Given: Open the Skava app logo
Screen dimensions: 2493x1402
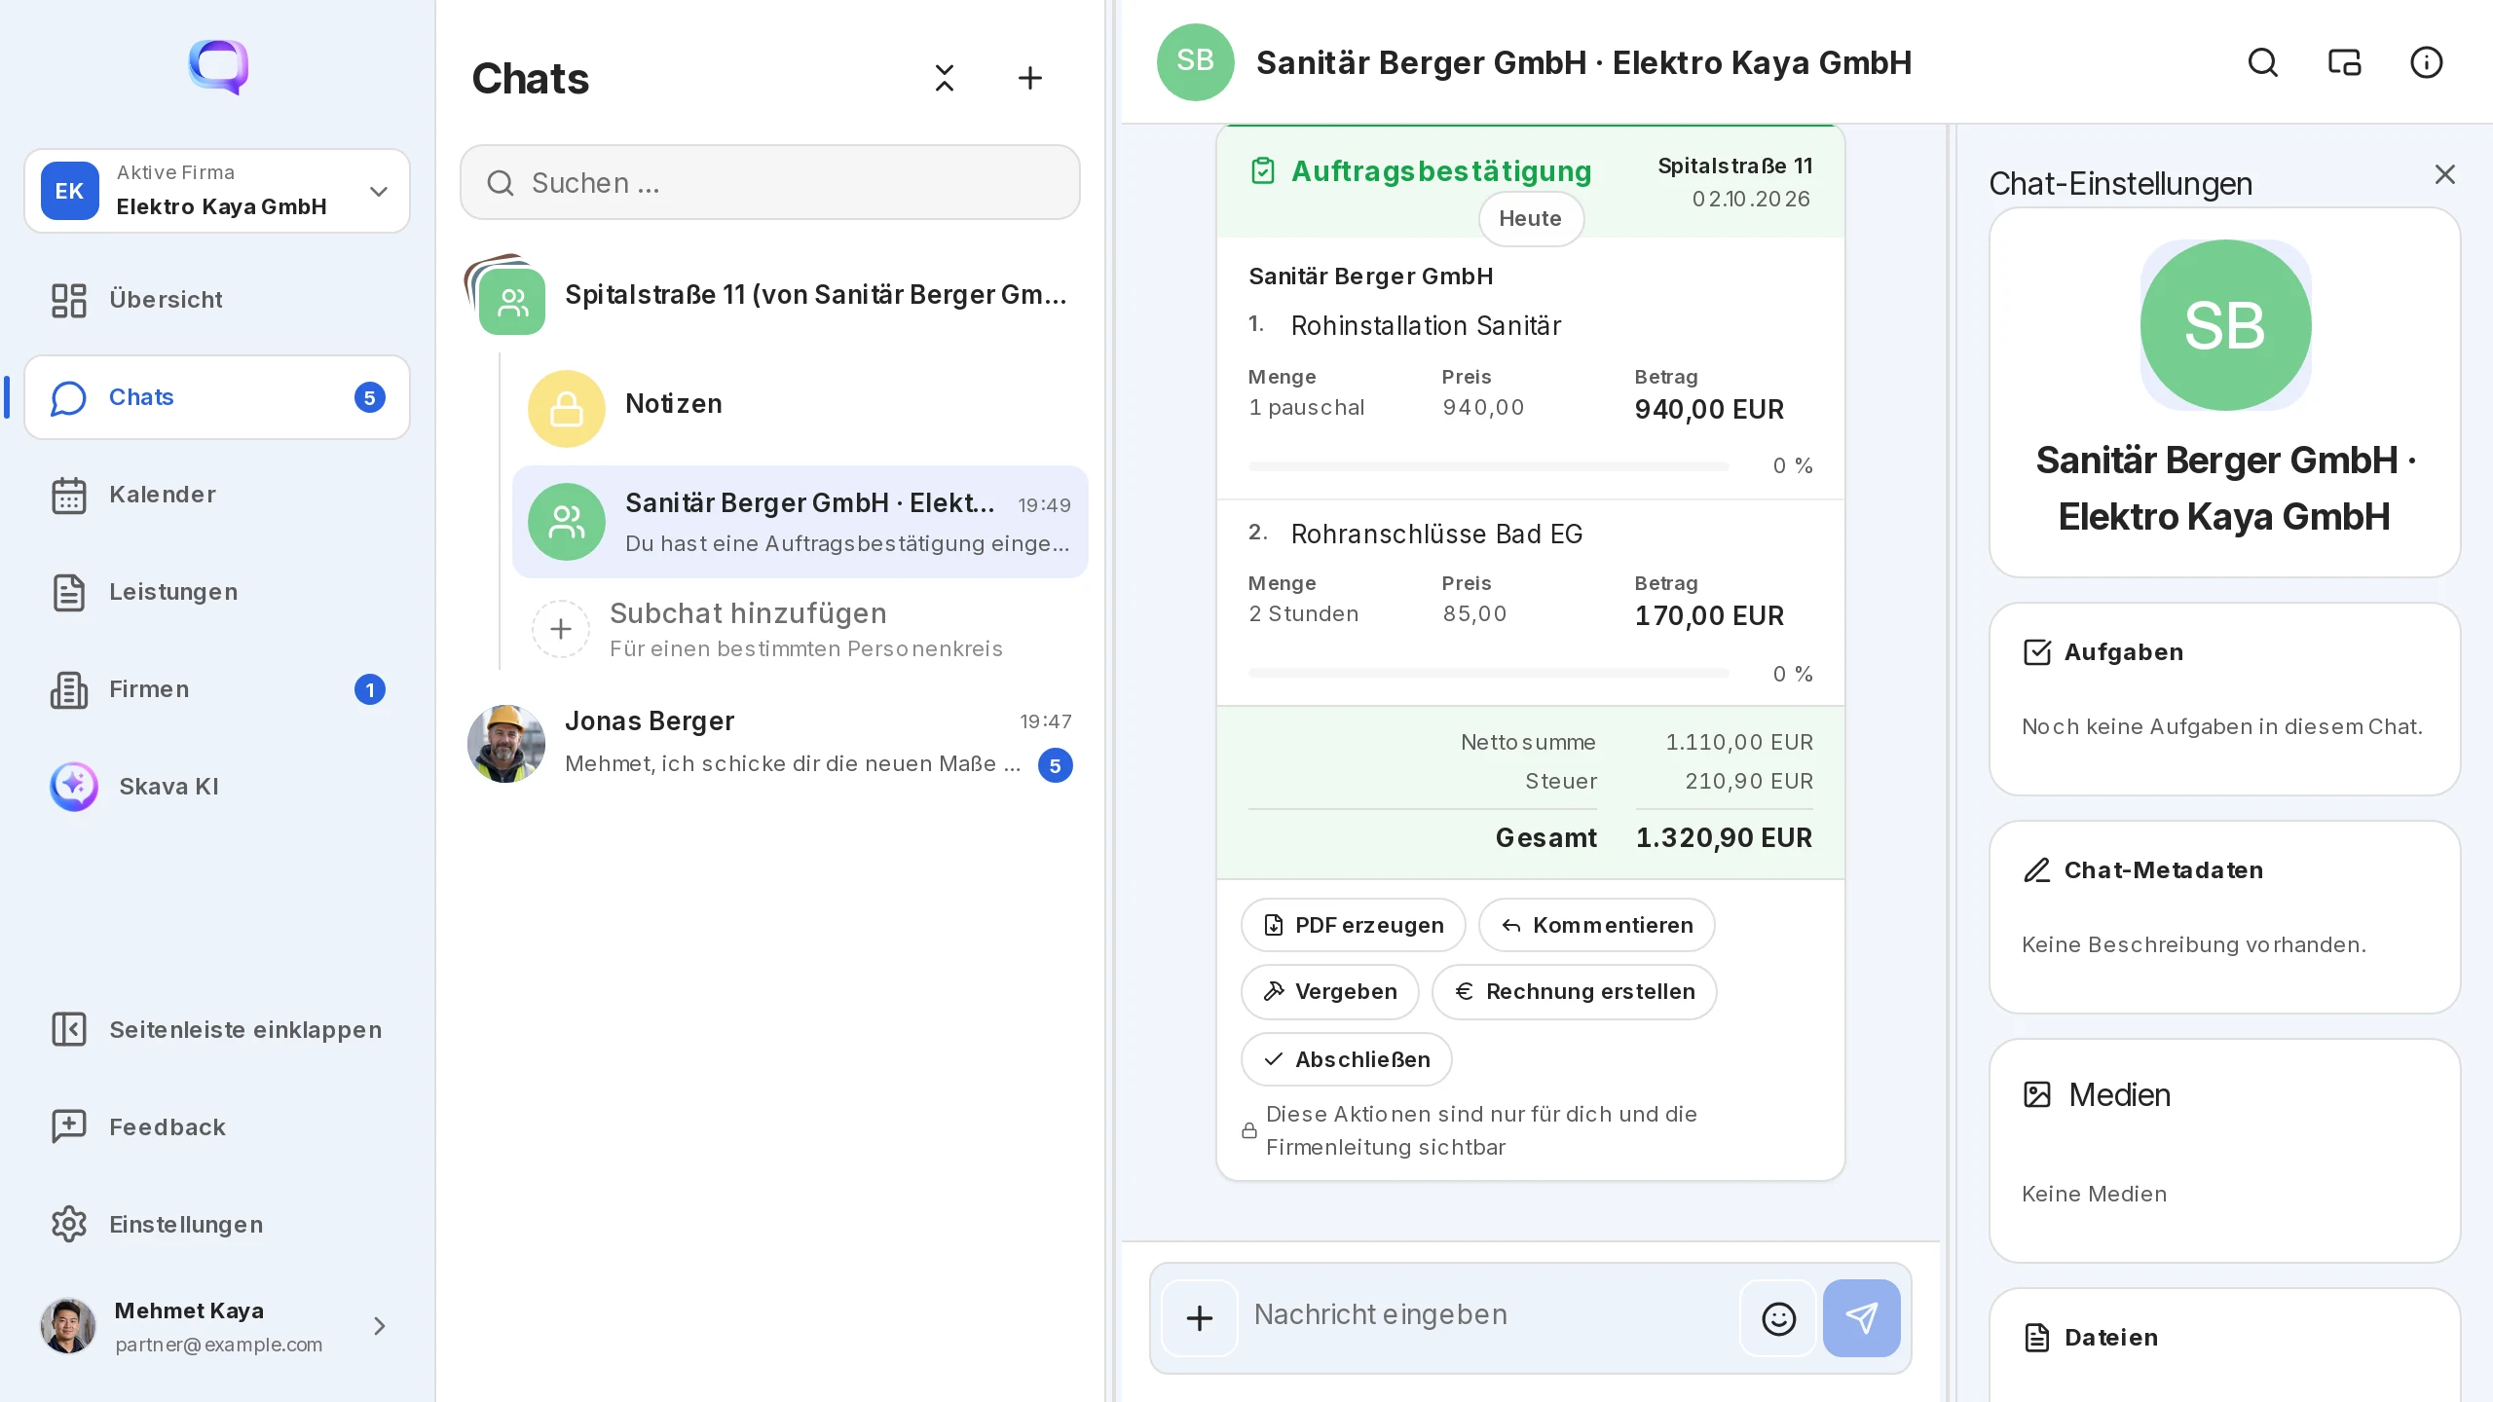Looking at the screenshot, I should click(x=218, y=66).
